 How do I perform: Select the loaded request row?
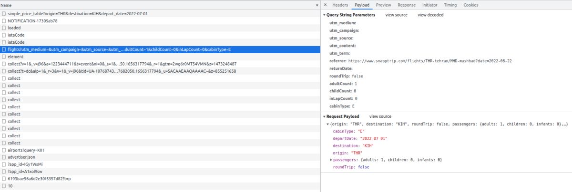tap(160, 28)
